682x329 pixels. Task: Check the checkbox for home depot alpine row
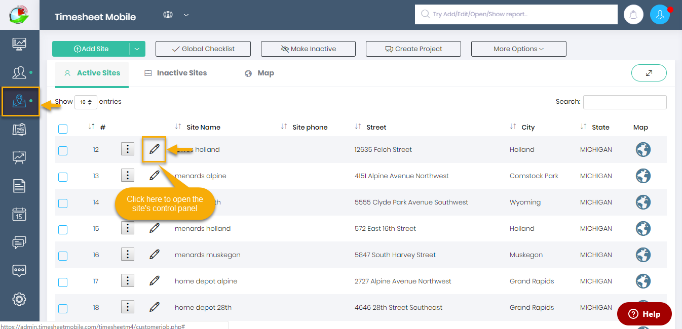pos(63,282)
